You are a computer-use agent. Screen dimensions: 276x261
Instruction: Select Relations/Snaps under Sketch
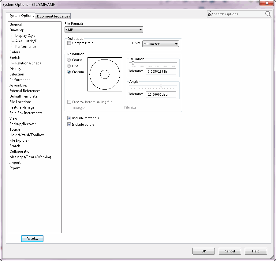[28, 63]
